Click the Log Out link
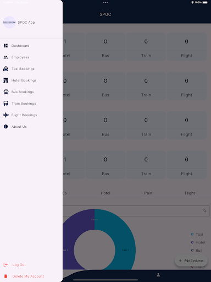211x282 pixels. [x=19, y=264]
